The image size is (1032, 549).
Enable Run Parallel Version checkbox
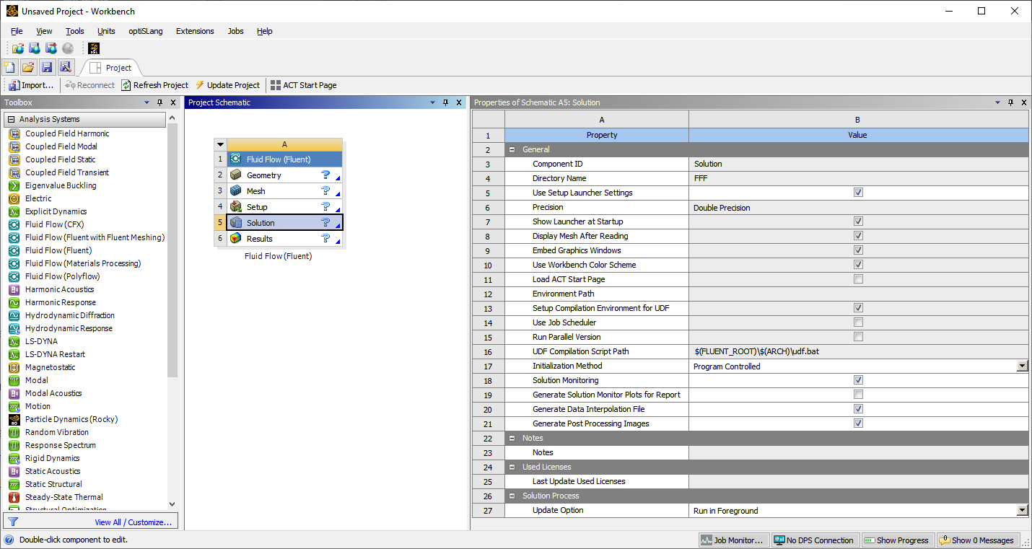(858, 337)
